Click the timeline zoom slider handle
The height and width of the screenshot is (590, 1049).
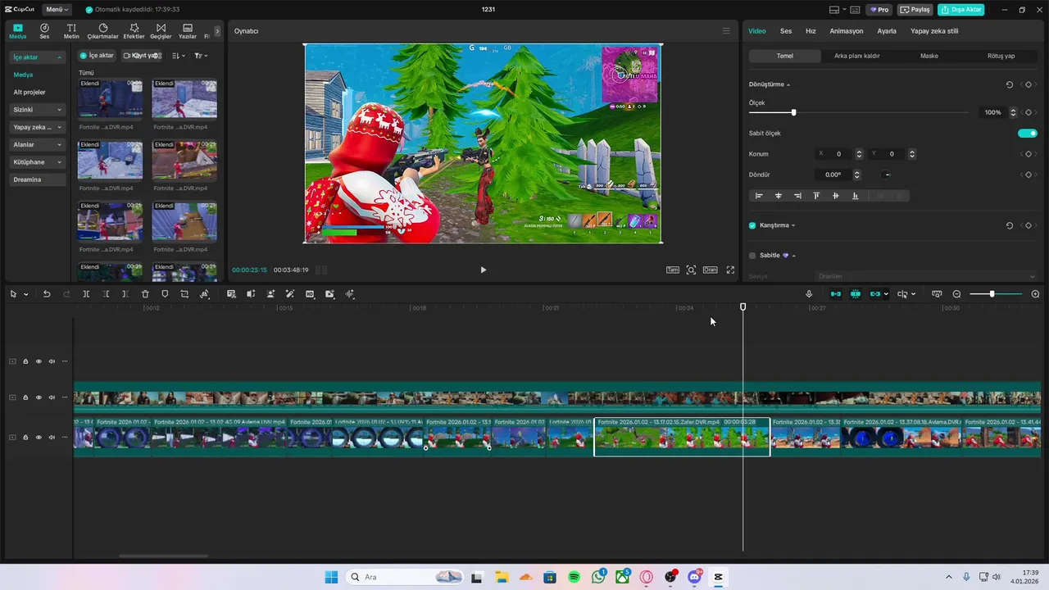pos(992,294)
